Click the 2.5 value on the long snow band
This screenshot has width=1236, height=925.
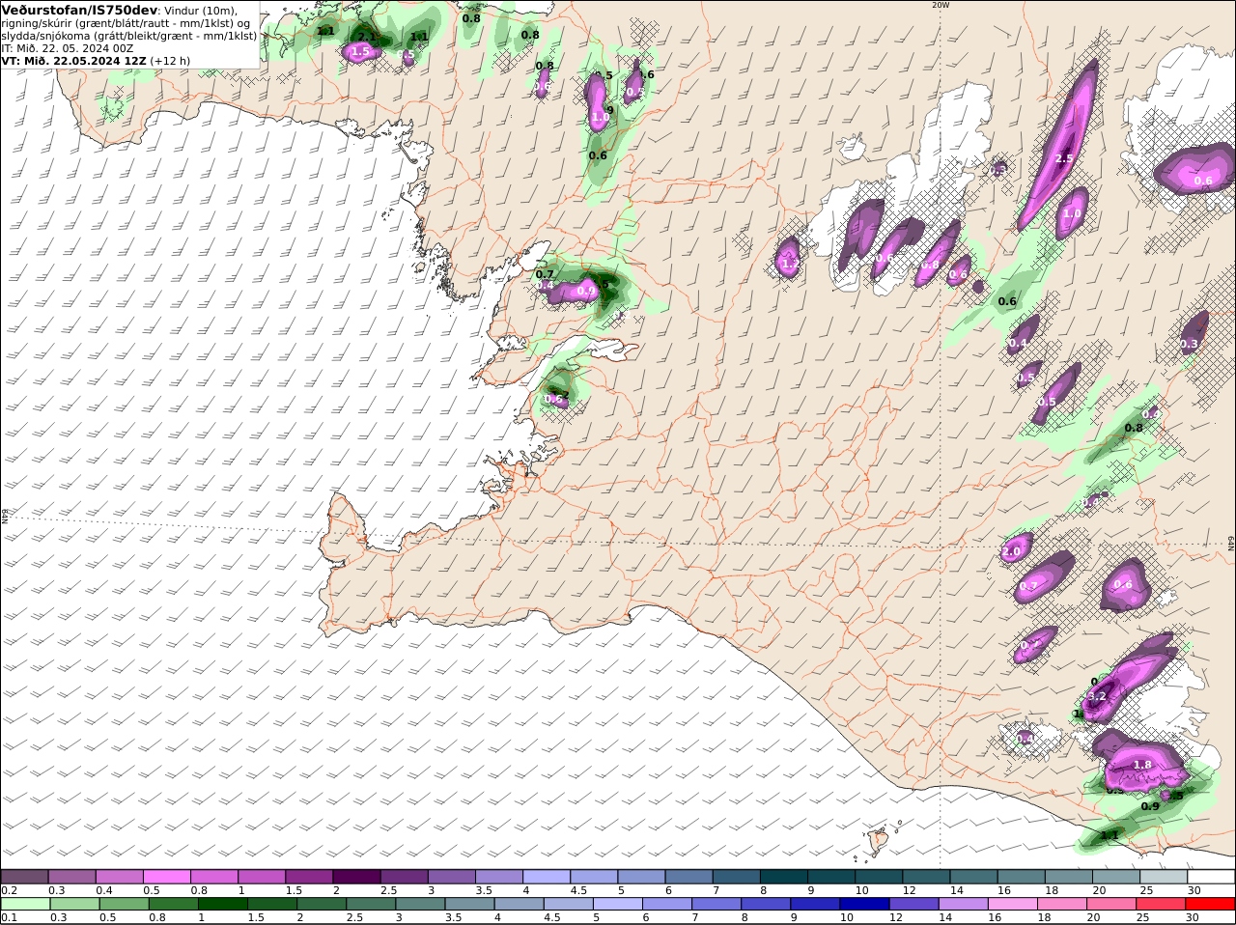pos(1064,158)
